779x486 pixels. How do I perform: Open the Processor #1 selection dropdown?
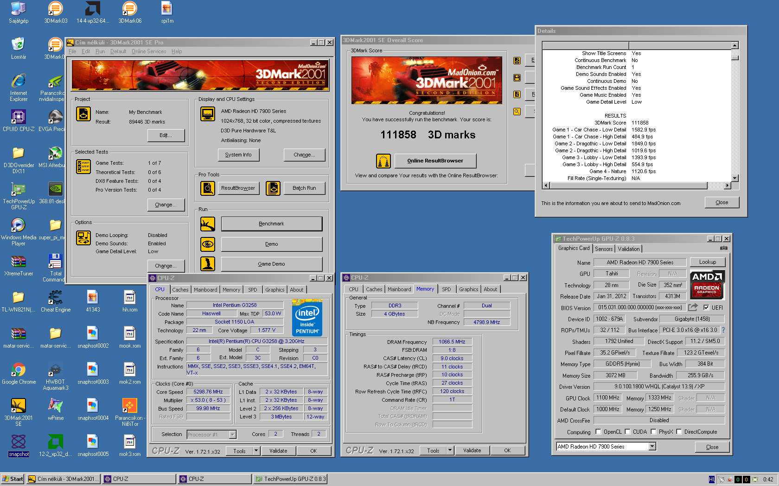click(x=232, y=435)
